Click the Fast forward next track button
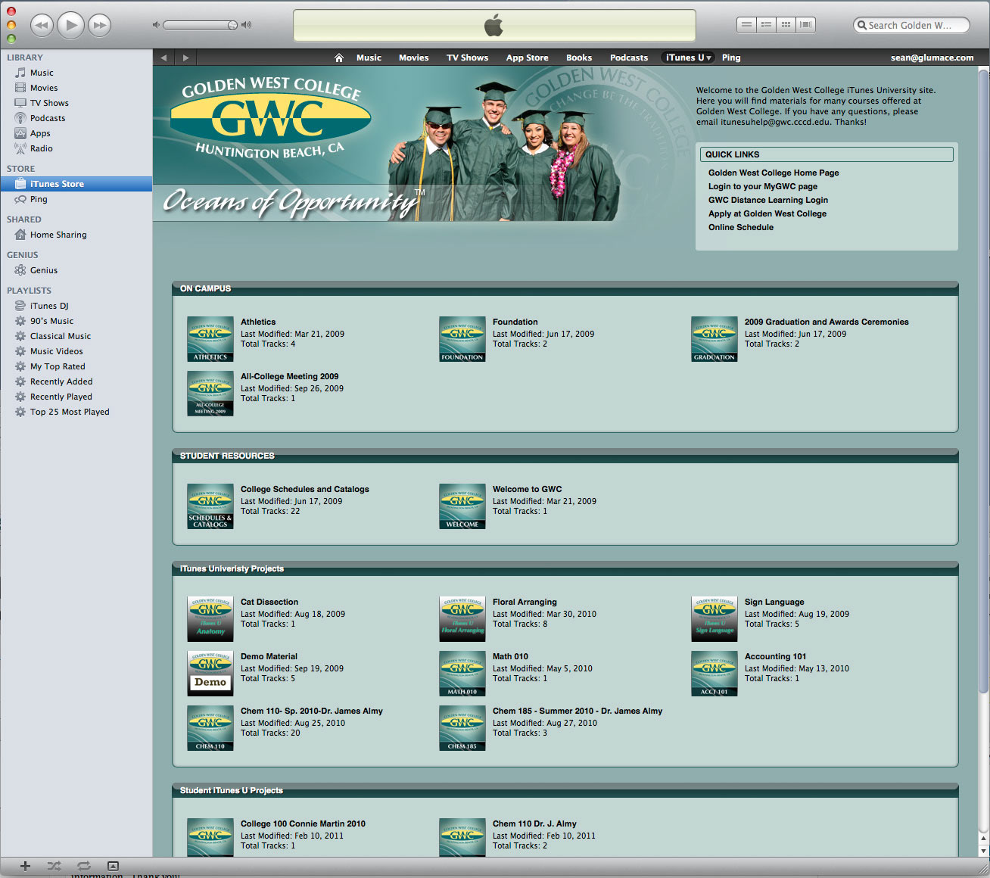 (x=99, y=25)
